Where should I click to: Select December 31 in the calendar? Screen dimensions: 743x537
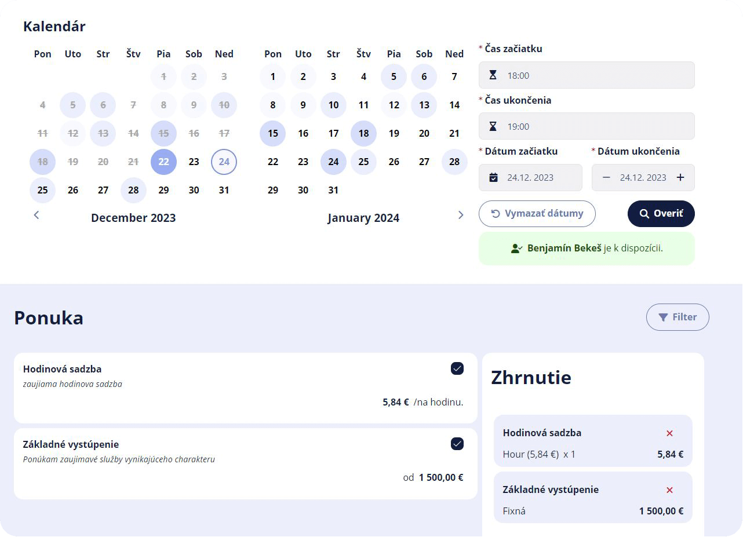(x=224, y=190)
